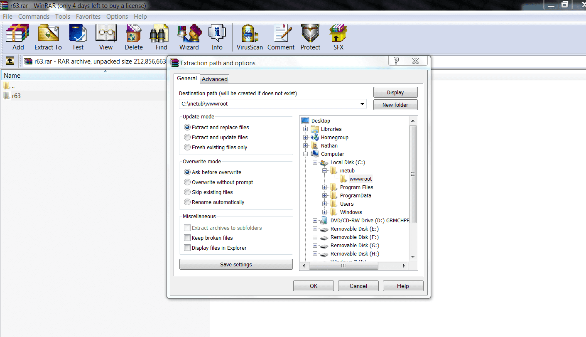Expand the Program Files node
Screen dimensions: 586x337
pos(325,187)
